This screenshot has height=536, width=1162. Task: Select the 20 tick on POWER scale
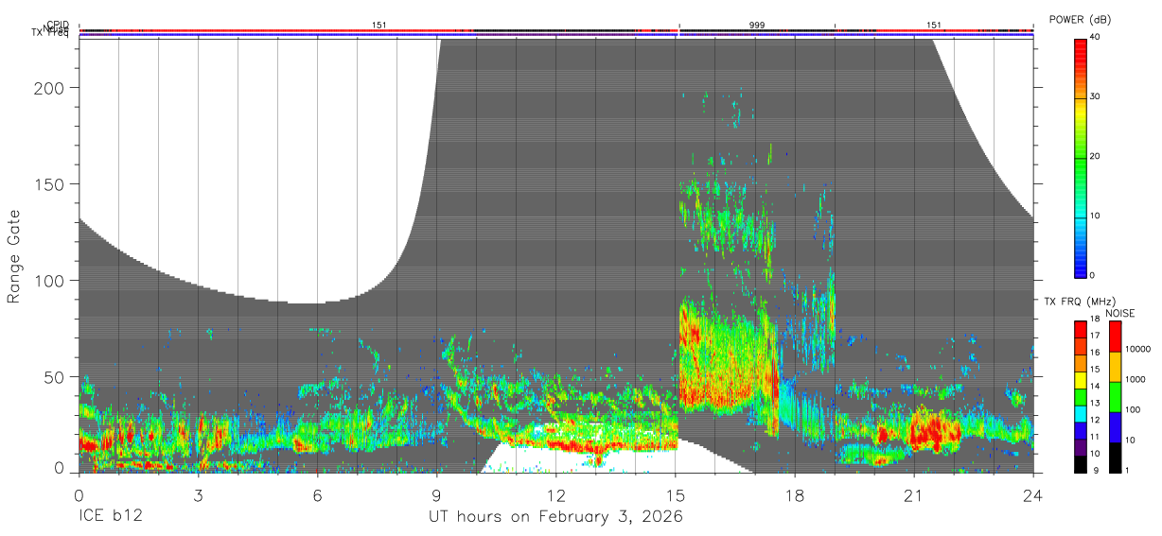click(x=1096, y=156)
